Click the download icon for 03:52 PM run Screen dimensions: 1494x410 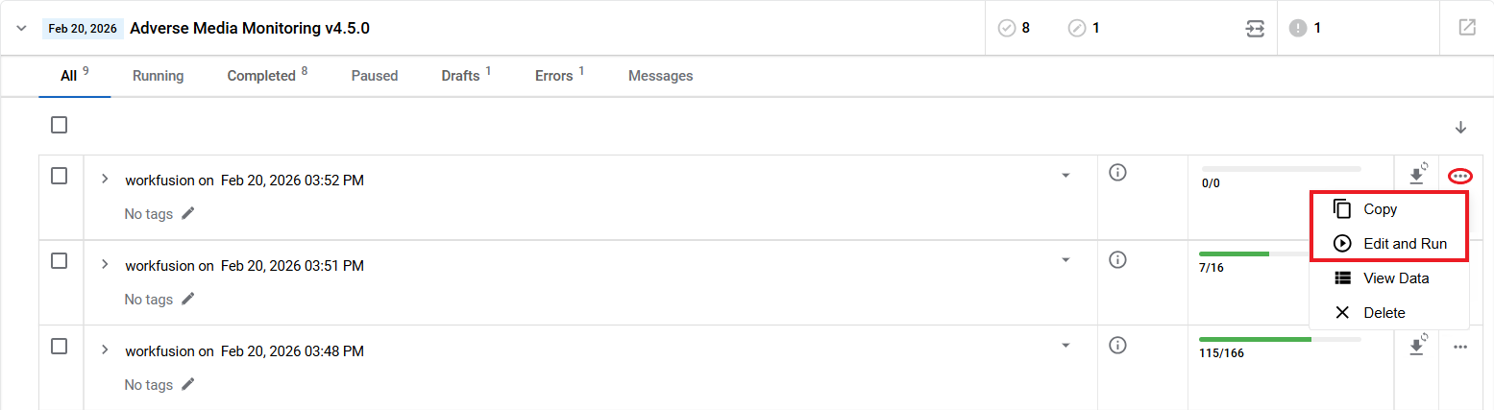1416,175
